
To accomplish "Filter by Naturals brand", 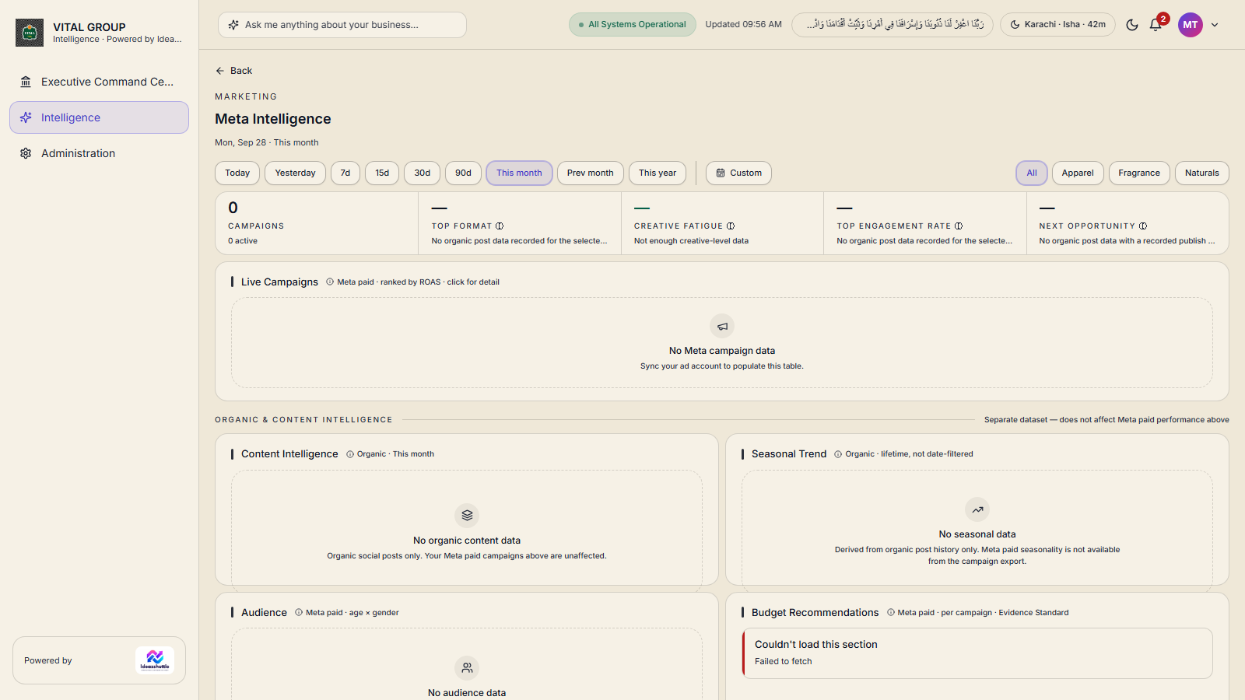I will tap(1202, 173).
